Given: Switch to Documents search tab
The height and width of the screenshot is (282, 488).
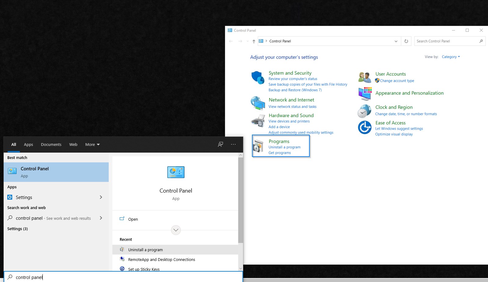Looking at the screenshot, I should click(x=51, y=144).
